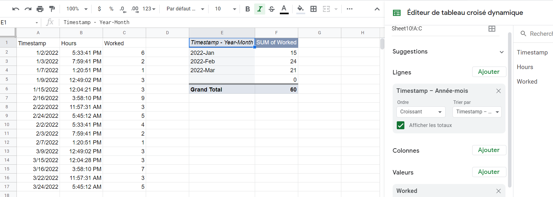The height and width of the screenshot is (197, 553).
Task: Print the spreadsheet using printer icon
Action: 40,9
